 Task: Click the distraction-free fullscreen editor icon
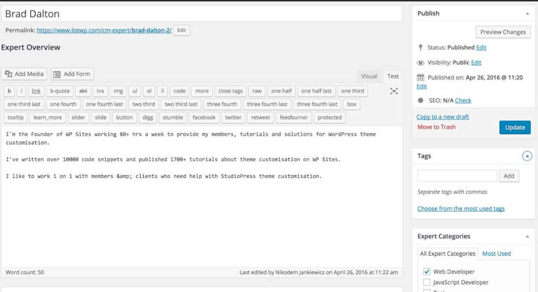(394, 91)
